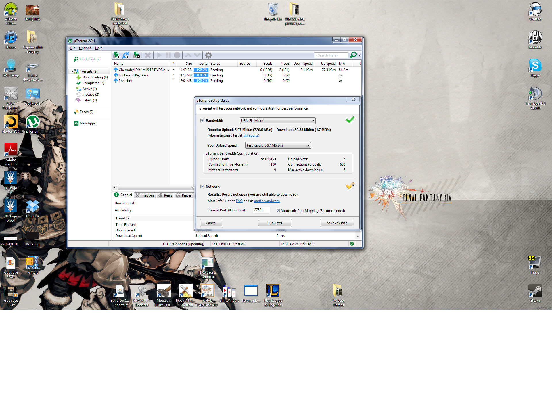This screenshot has height=411, width=552.
Task: Click the Preacher 100.0% progress bar
Action: coord(201,81)
